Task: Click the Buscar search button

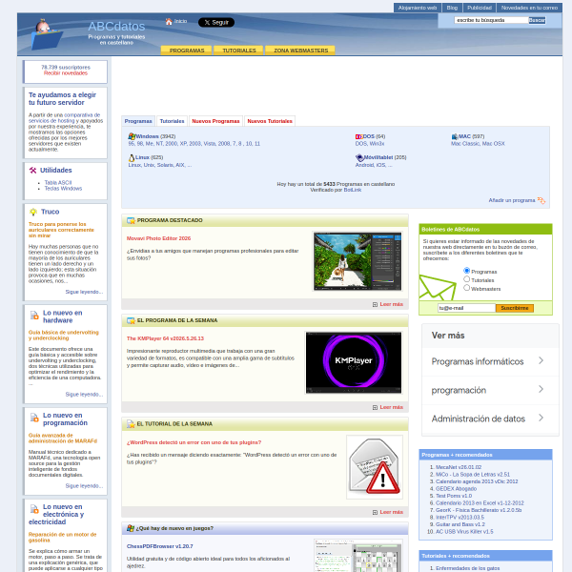Action: (537, 20)
